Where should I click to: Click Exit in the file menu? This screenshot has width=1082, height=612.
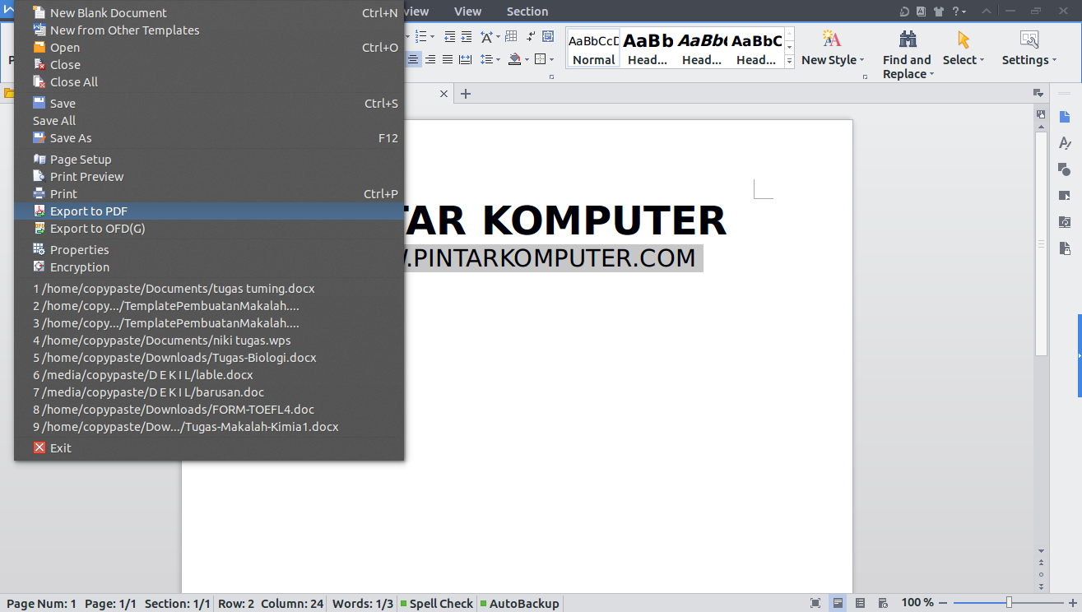tap(209, 448)
